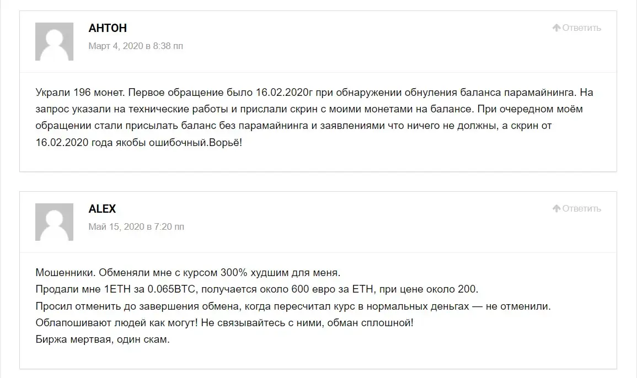Viewport: 637px width, 378px height.
Task: Reply to Alex via Ответить link
Action: click(x=581, y=208)
